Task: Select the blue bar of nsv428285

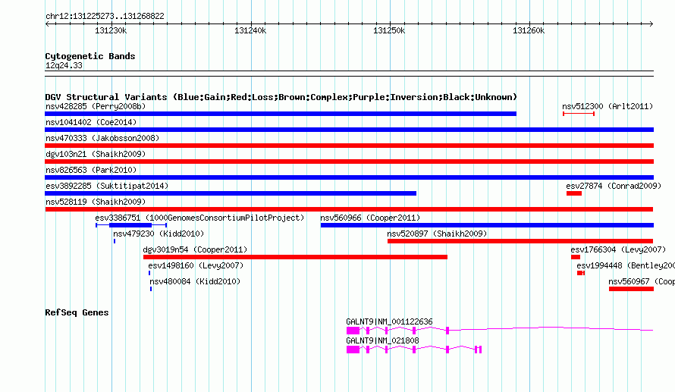Action: pyautogui.click(x=281, y=114)
